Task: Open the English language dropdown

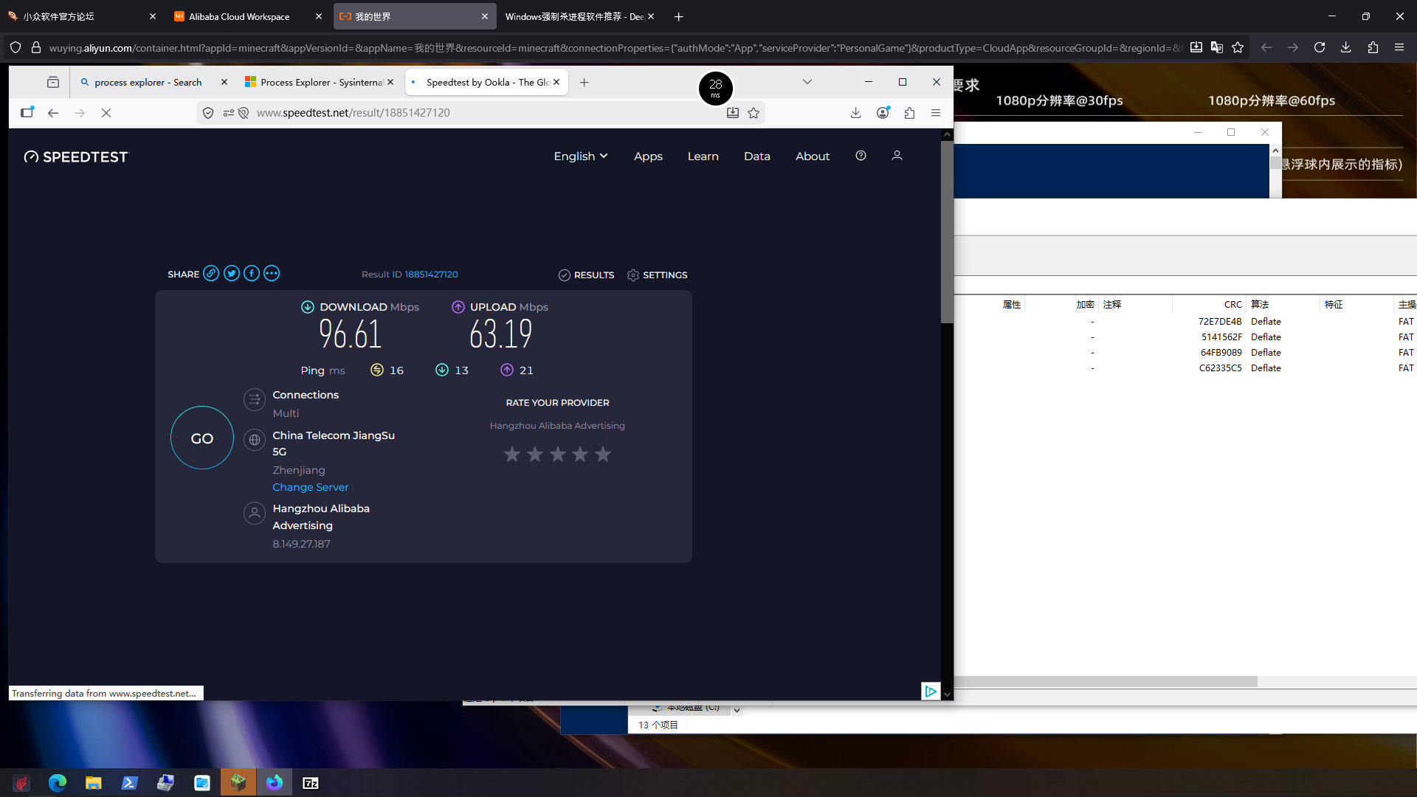Action: pos(580,156)
